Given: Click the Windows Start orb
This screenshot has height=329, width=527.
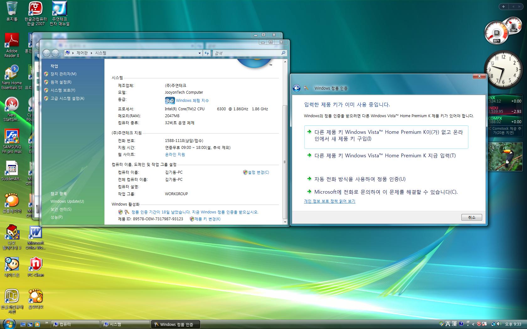Looking at the screenshot, I should (x=9, y=324).
